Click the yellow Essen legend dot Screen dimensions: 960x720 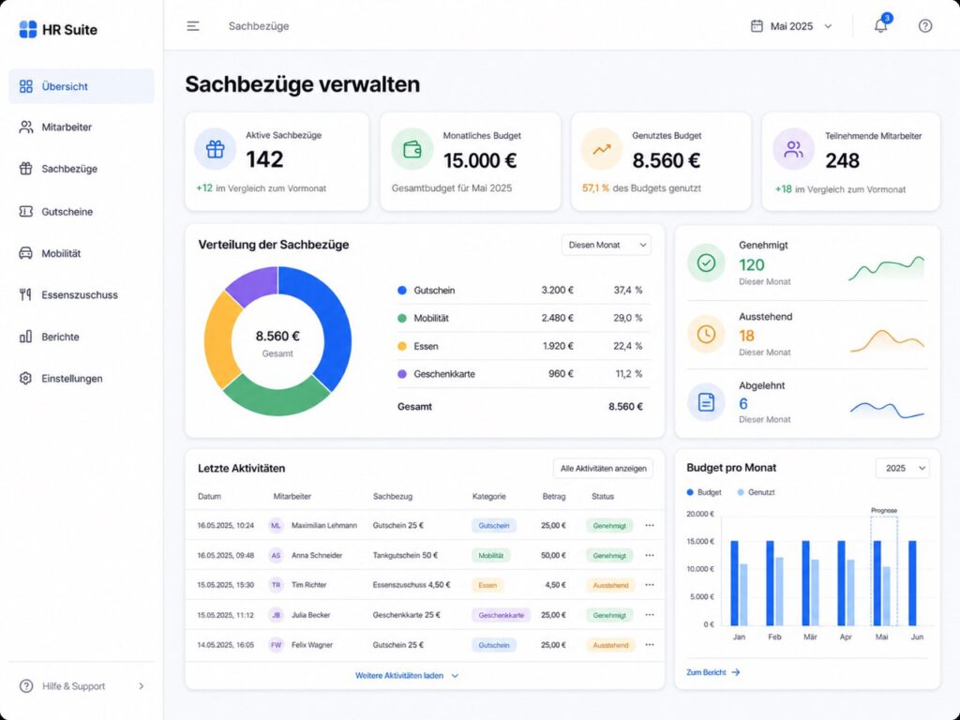pos(402,346)
